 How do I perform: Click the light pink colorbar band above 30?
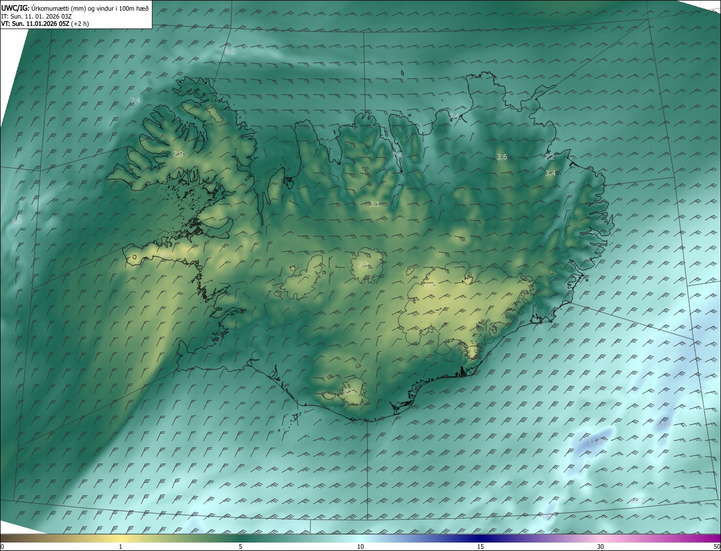pyautogui.click(x=600, y=538)
